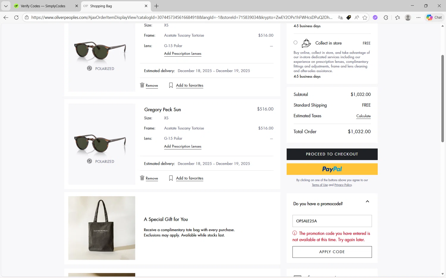The height and width of the screenshot is (278, 446).
Task: Remove the Gregory Peck Sun item
Action: coord(152,178)
